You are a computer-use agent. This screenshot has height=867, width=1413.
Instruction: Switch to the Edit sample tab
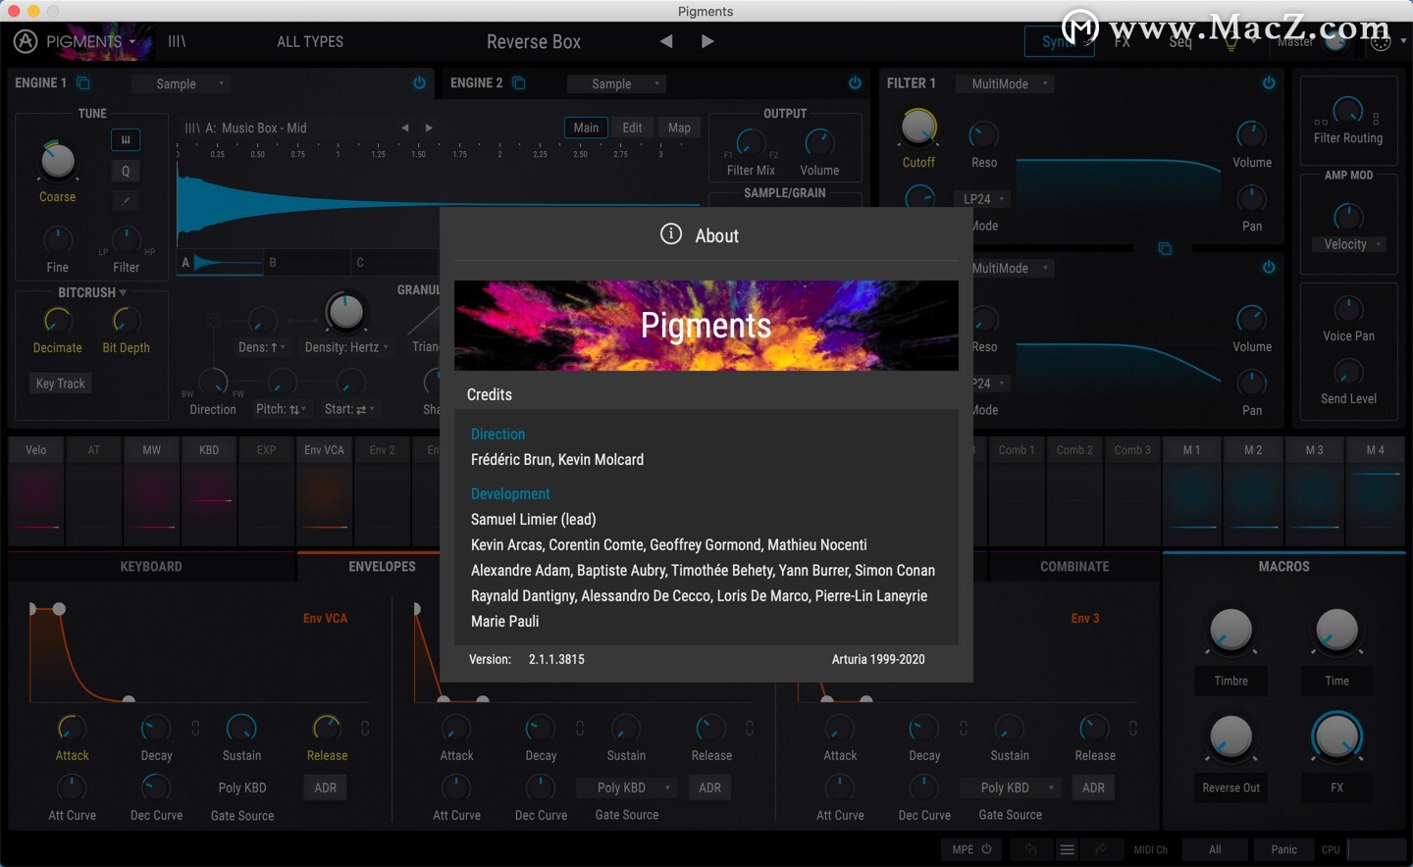[x=633, y=127]
